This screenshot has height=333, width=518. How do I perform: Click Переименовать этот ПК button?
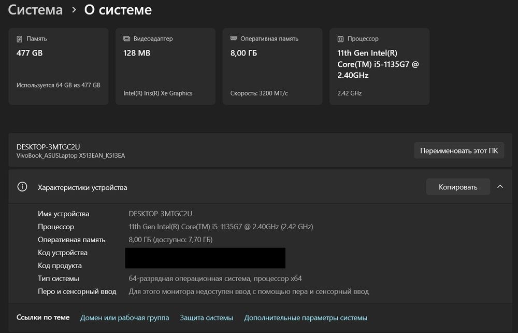[x=459, y=150]
